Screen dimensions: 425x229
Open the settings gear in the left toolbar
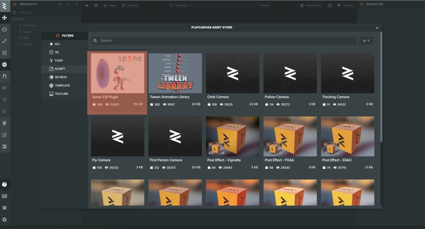(4, 219)
